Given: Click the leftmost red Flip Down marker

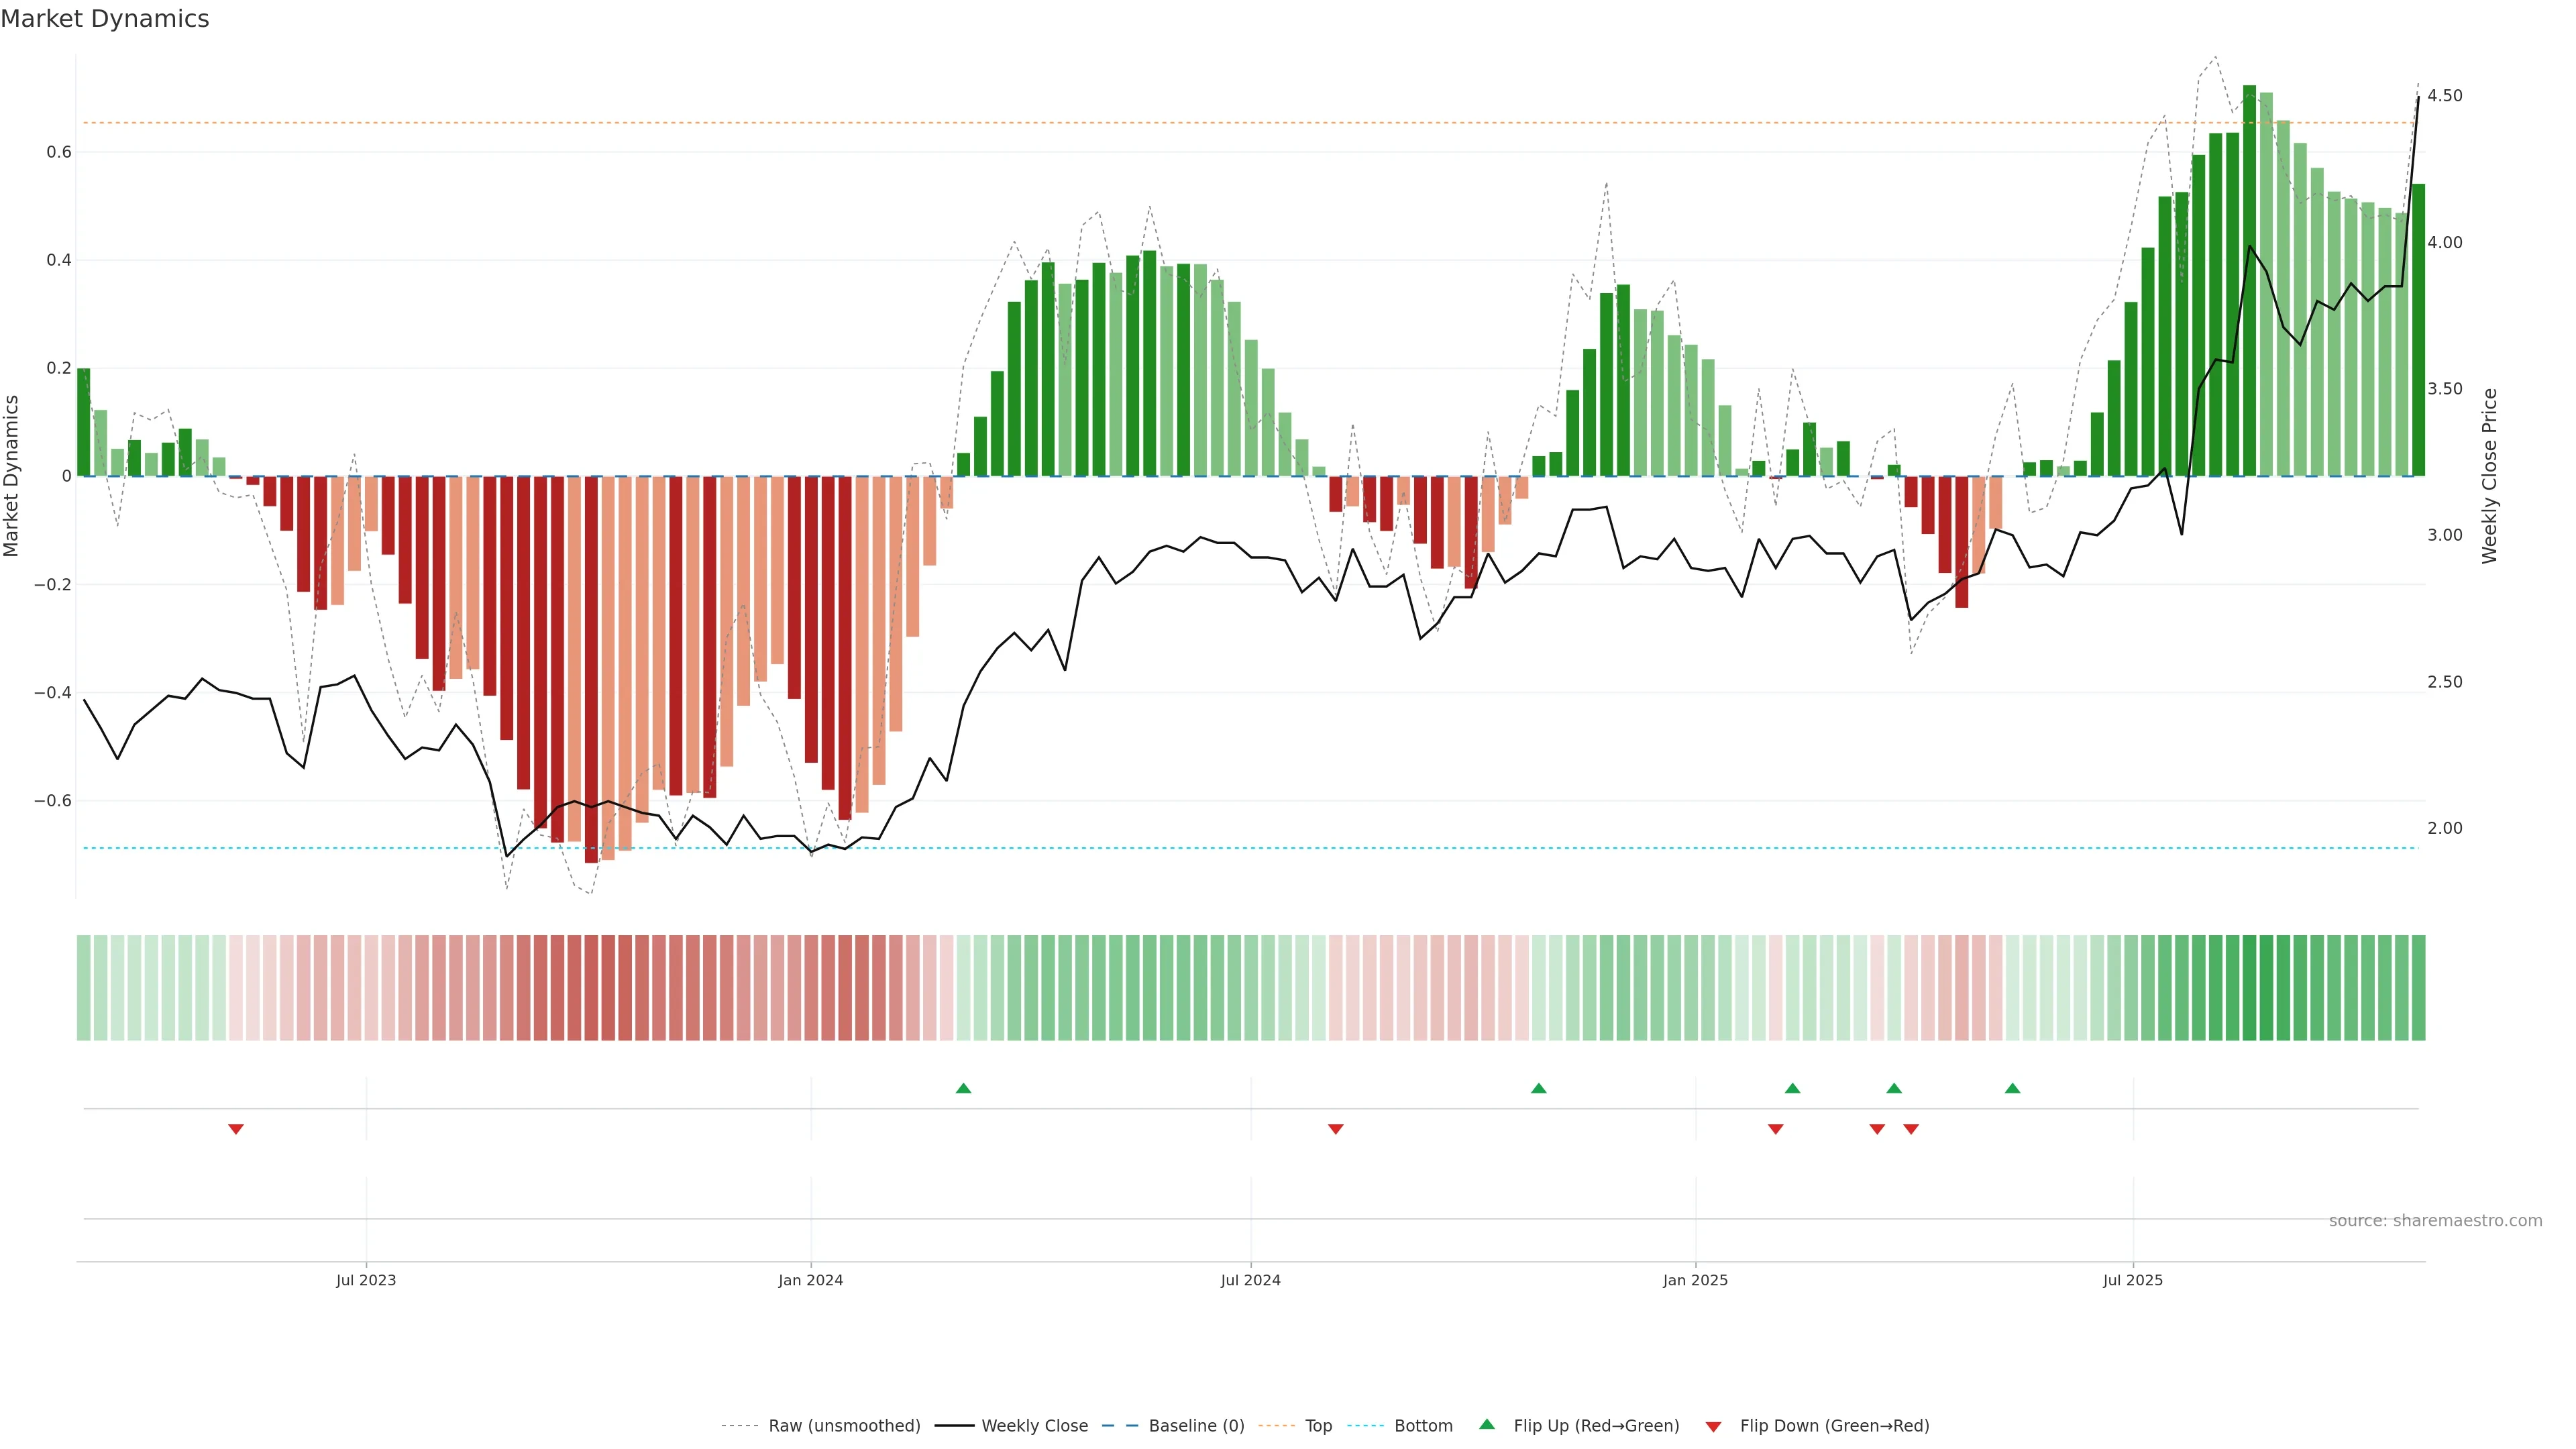Looking at the screenshot, I should click(236, 1129).
